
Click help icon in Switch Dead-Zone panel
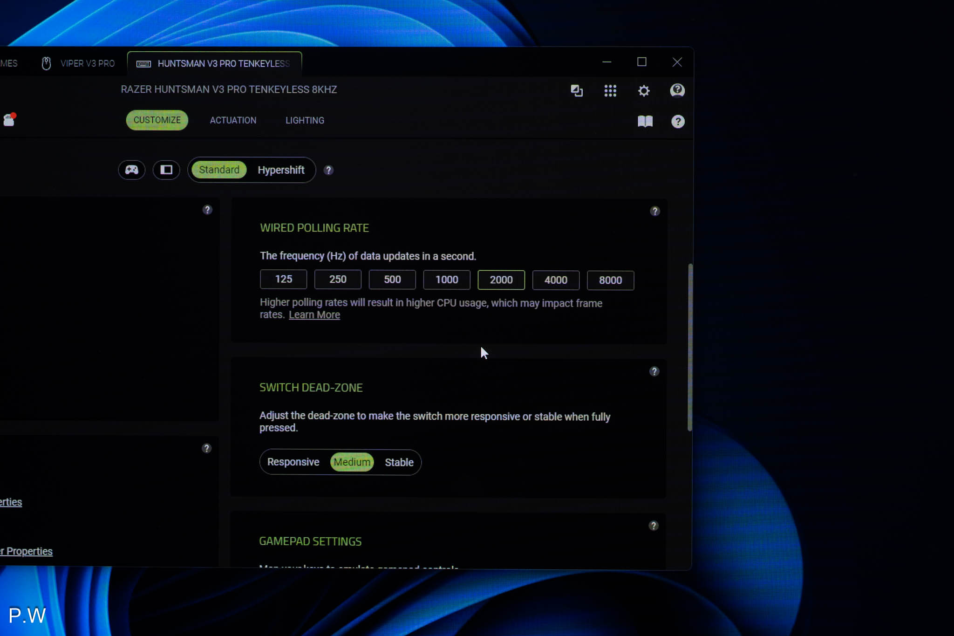tap(654, 371)
